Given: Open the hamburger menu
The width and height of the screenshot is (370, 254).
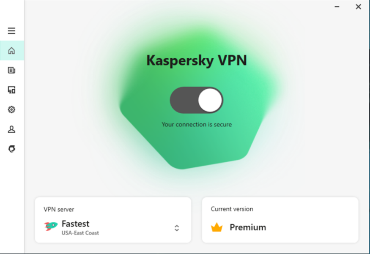Looking at the screenshot, I should (11, 30).
